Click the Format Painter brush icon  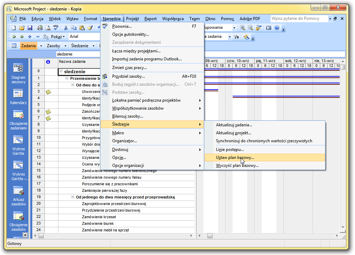(x=90, y=28)
